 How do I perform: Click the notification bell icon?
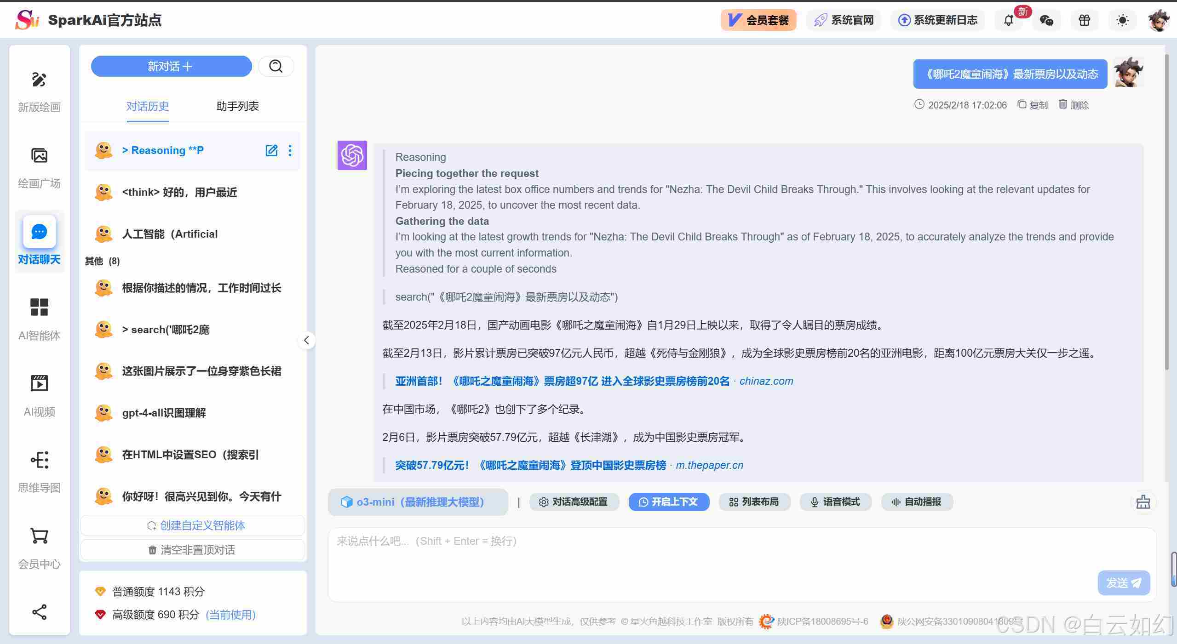click(x=1008, y=20)
